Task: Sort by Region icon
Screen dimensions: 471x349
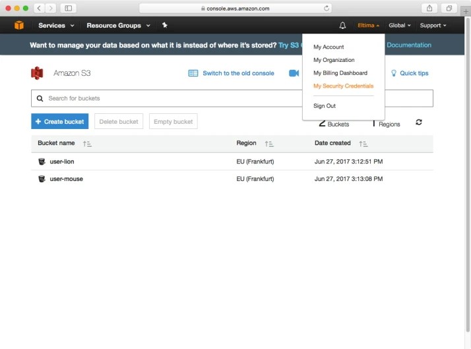Action: point(269,144)
